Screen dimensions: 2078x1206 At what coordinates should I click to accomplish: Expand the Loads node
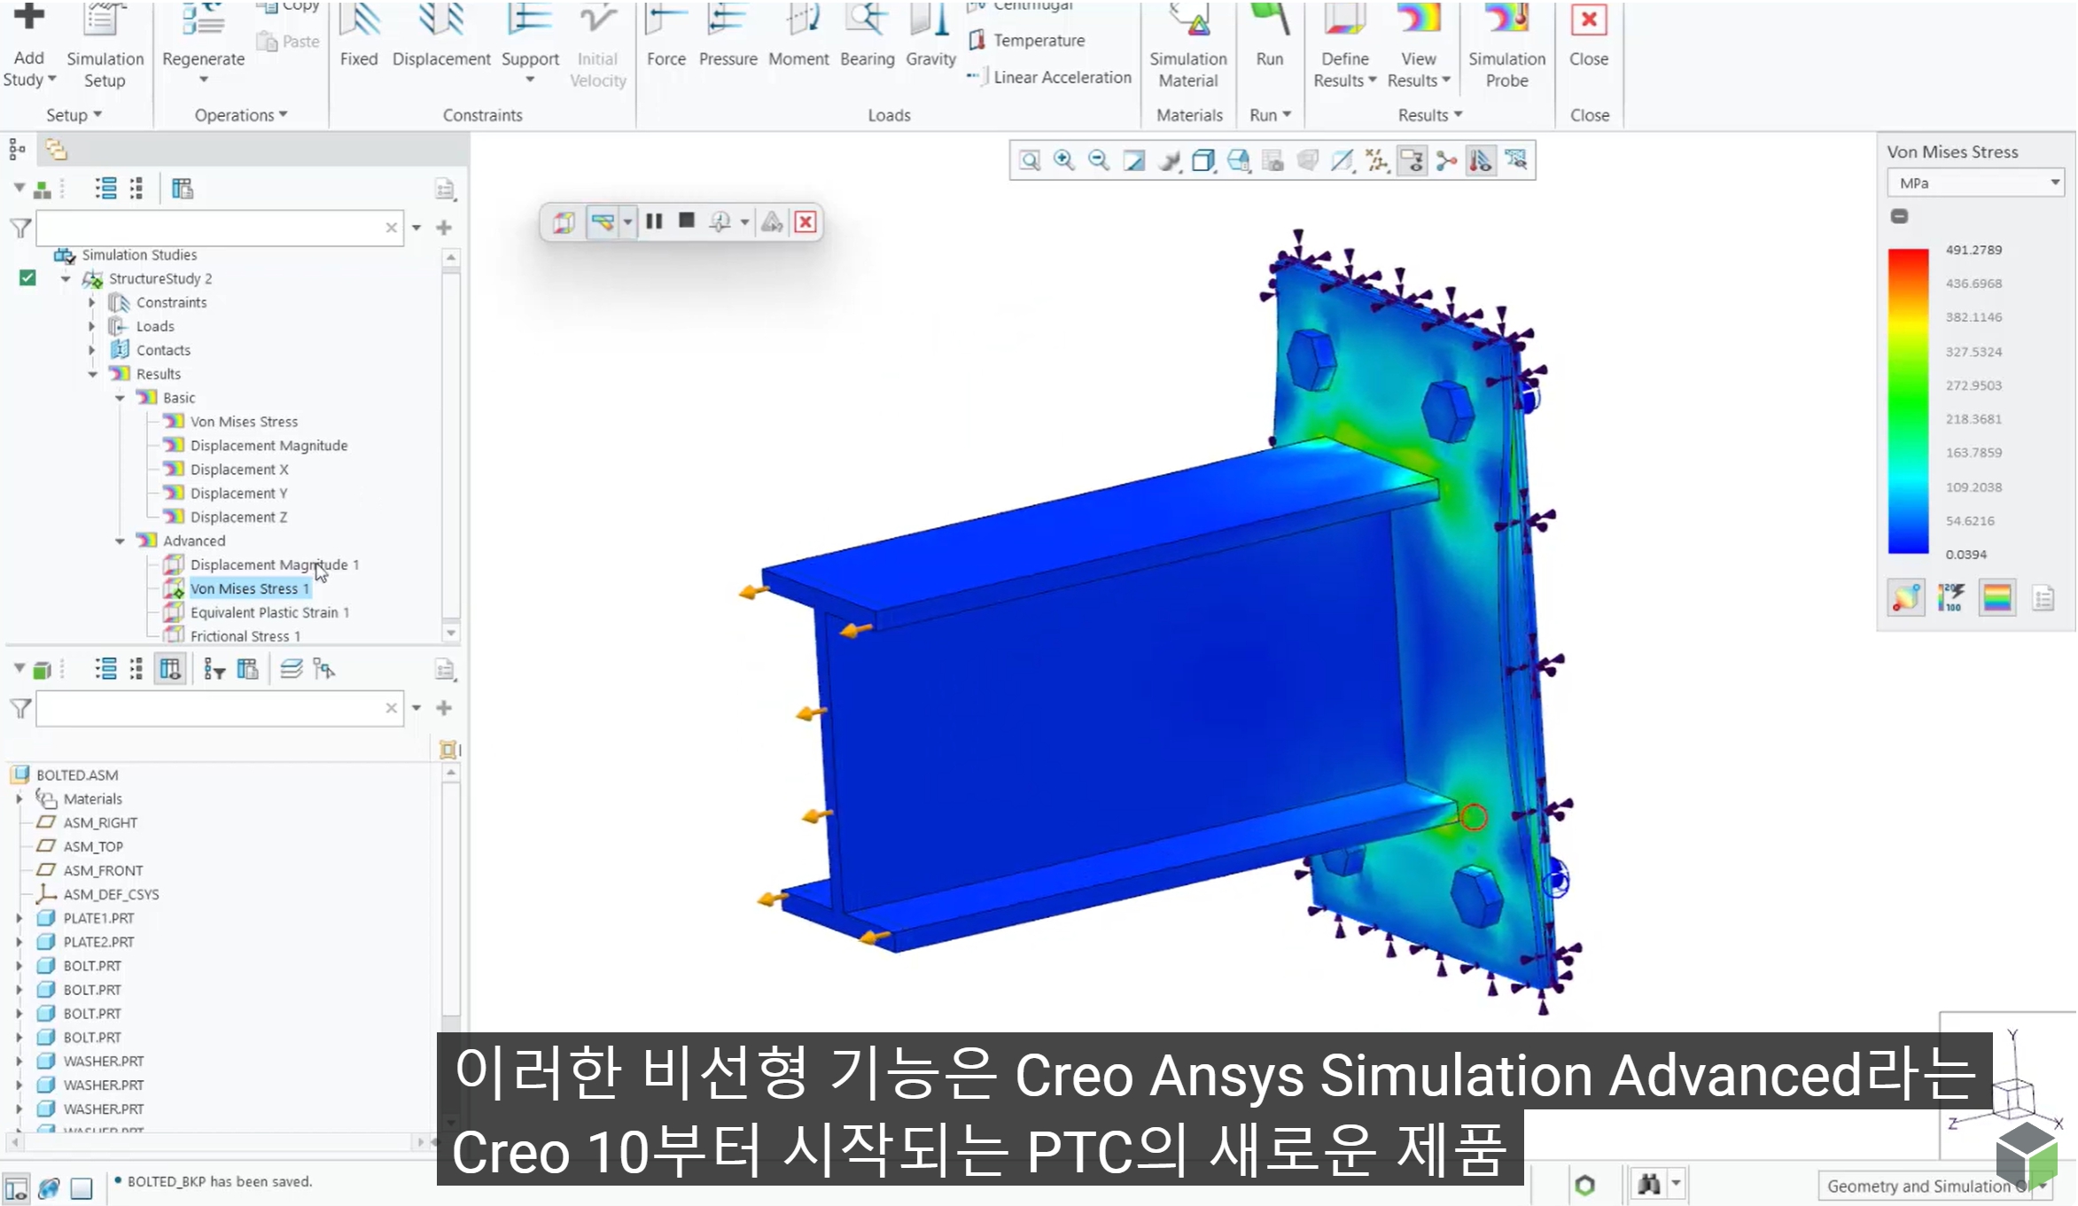(x=91, y=326)
